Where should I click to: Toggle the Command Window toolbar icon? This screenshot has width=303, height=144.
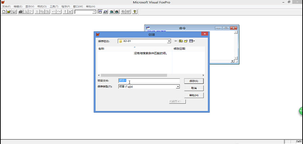click(x=100, y=12)
